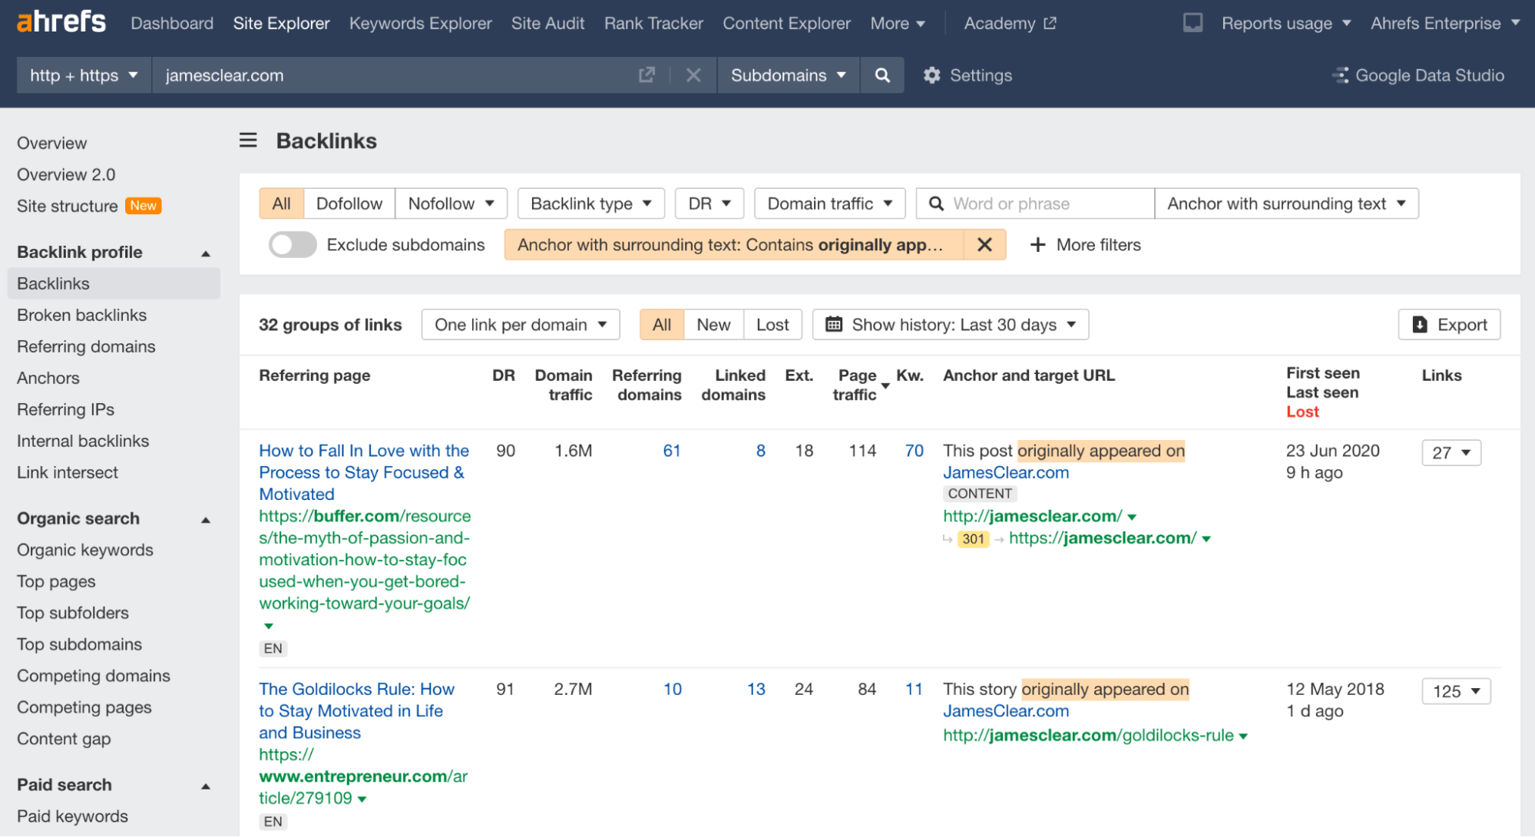Open report Settings with the gear icon

(x=931, y=74)
